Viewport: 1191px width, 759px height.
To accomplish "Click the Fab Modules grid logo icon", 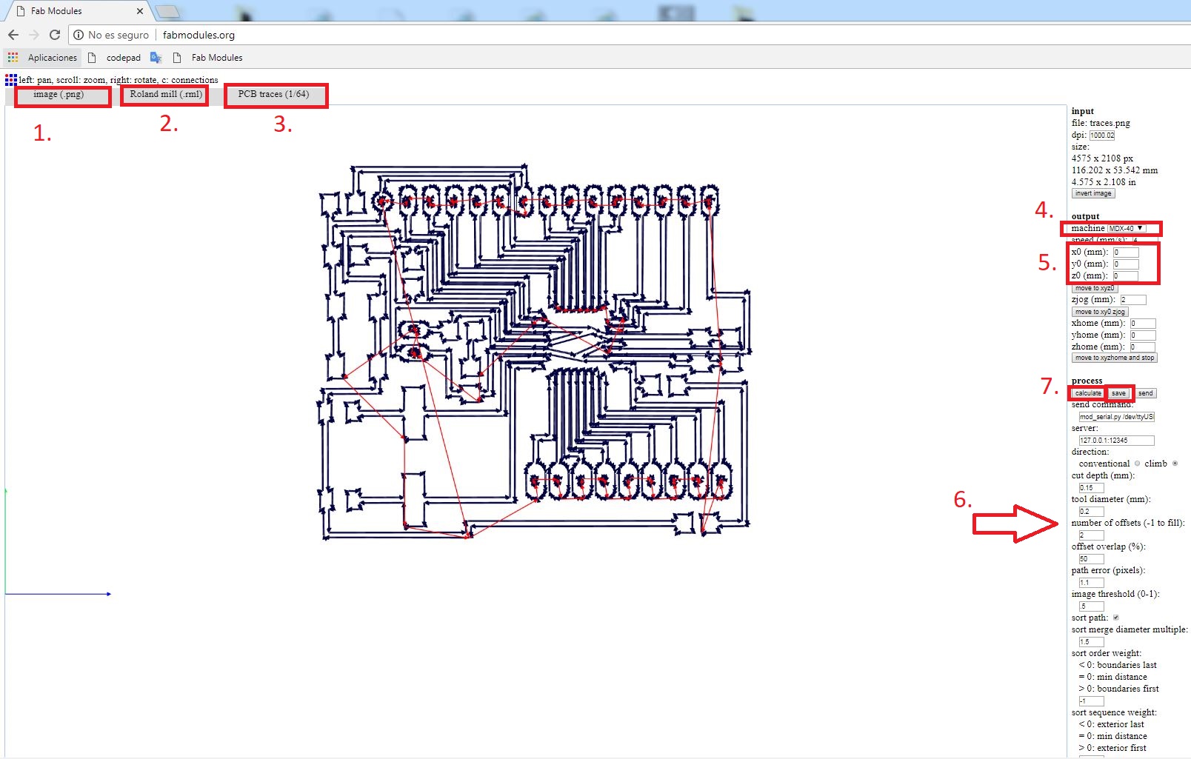I will [x=11, y=79].
